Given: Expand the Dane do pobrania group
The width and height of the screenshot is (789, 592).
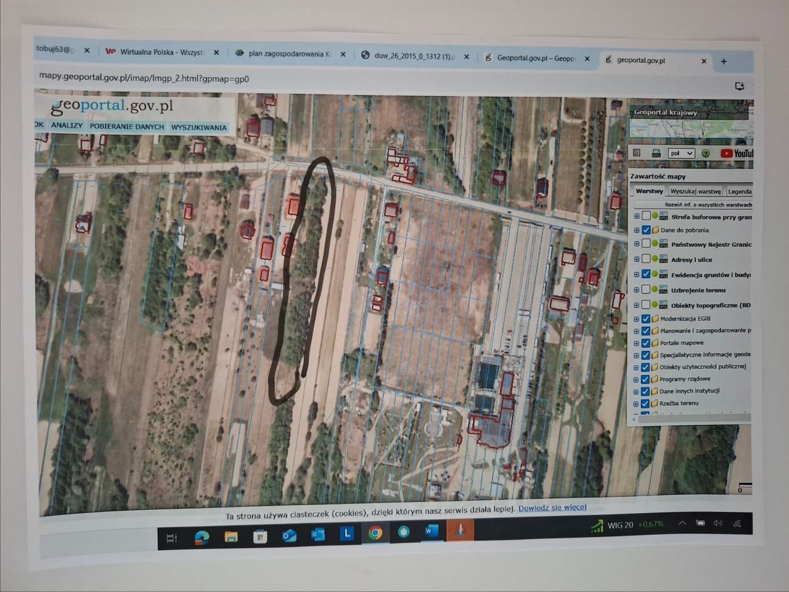Looking at the screenshot, I should (x=637, y=230).
